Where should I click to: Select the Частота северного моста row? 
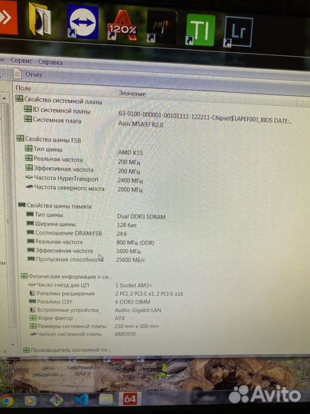click(84, 189)
